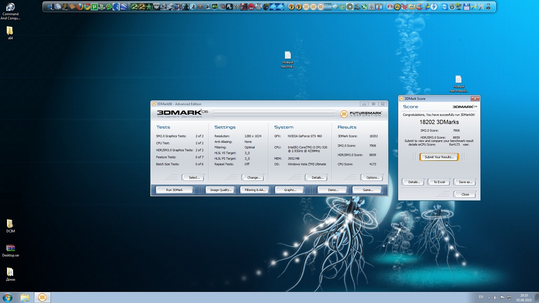Switch to 3DMark06 taskbar button
539x303 pixels.
42,297
